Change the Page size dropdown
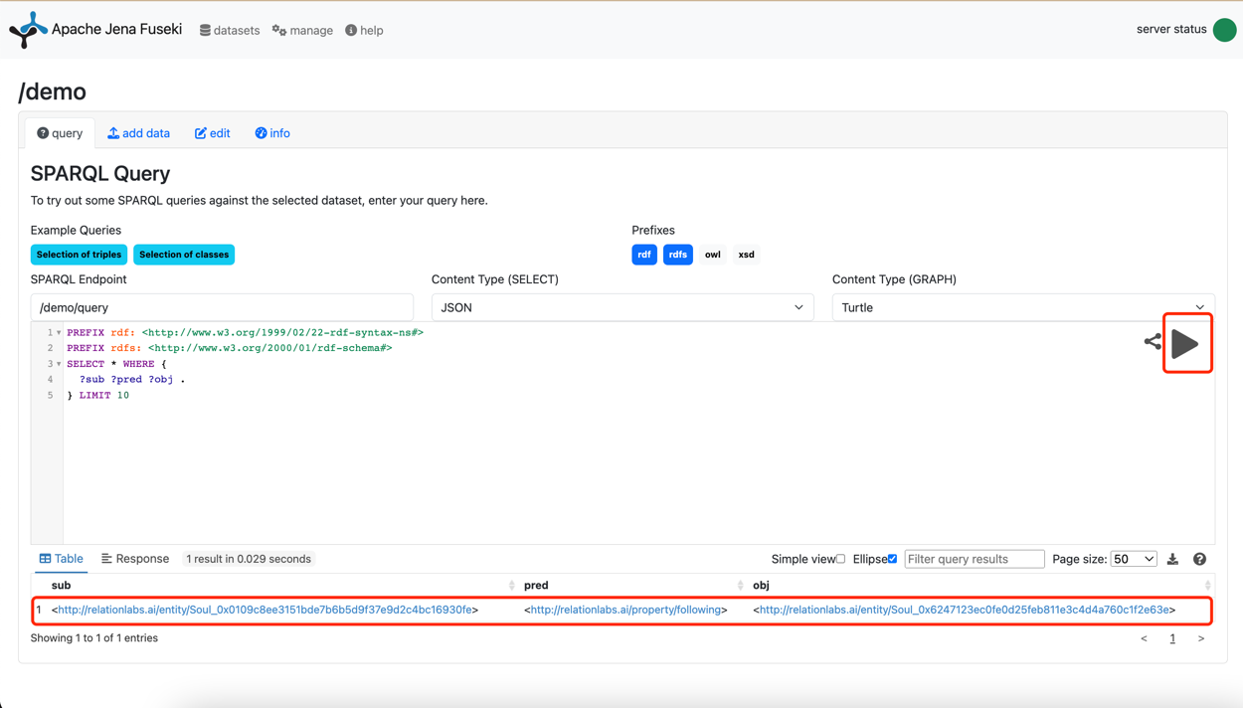 (x=1133, y=559)
